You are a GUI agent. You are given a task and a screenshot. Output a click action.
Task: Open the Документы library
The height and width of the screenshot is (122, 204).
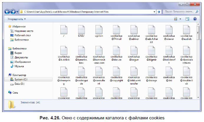[21, 57]
